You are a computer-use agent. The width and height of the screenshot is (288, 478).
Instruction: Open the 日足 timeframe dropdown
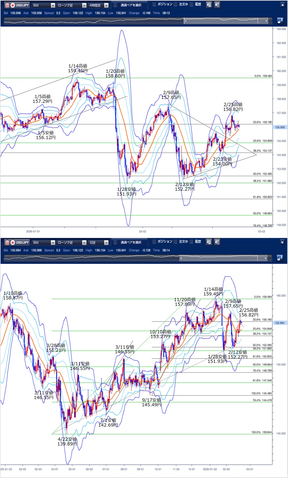98,243
